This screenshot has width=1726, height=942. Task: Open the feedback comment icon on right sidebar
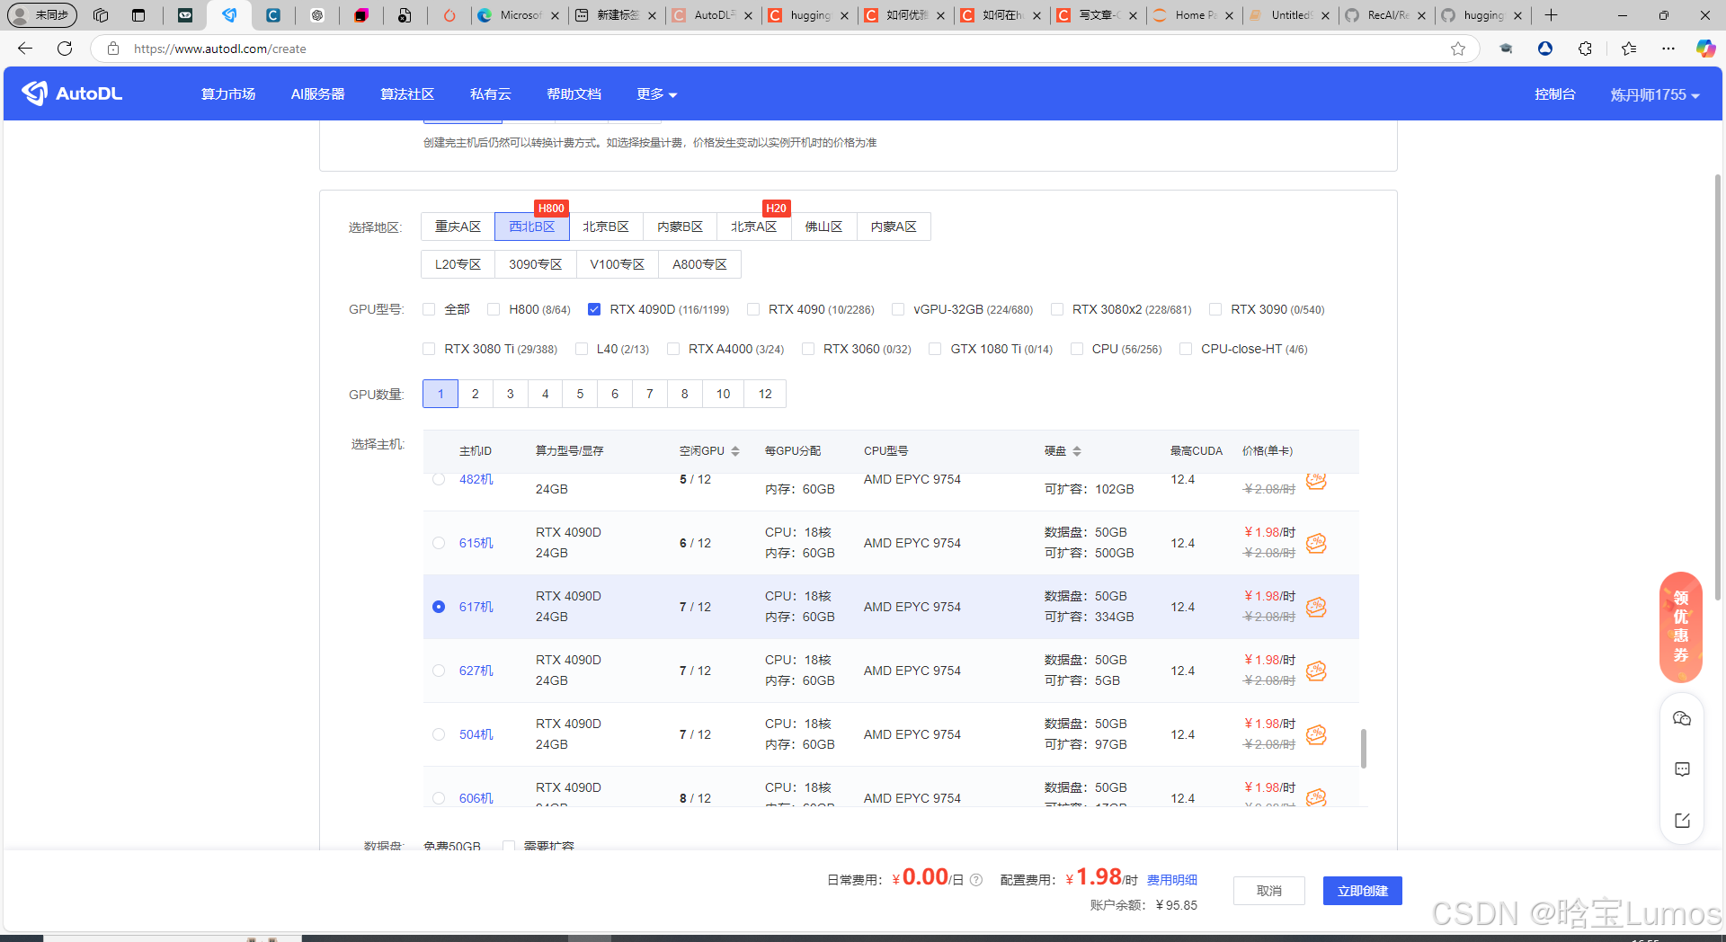(1681, 769)
